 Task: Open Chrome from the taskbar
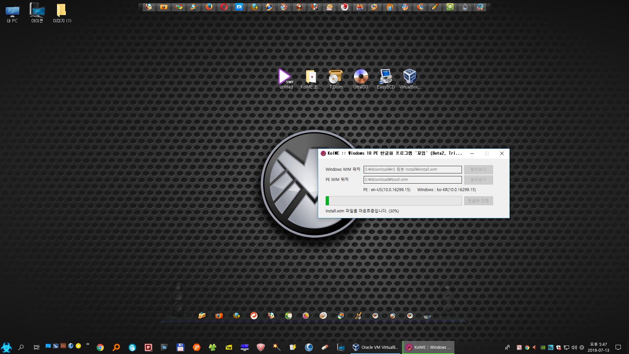pos(100,347)
